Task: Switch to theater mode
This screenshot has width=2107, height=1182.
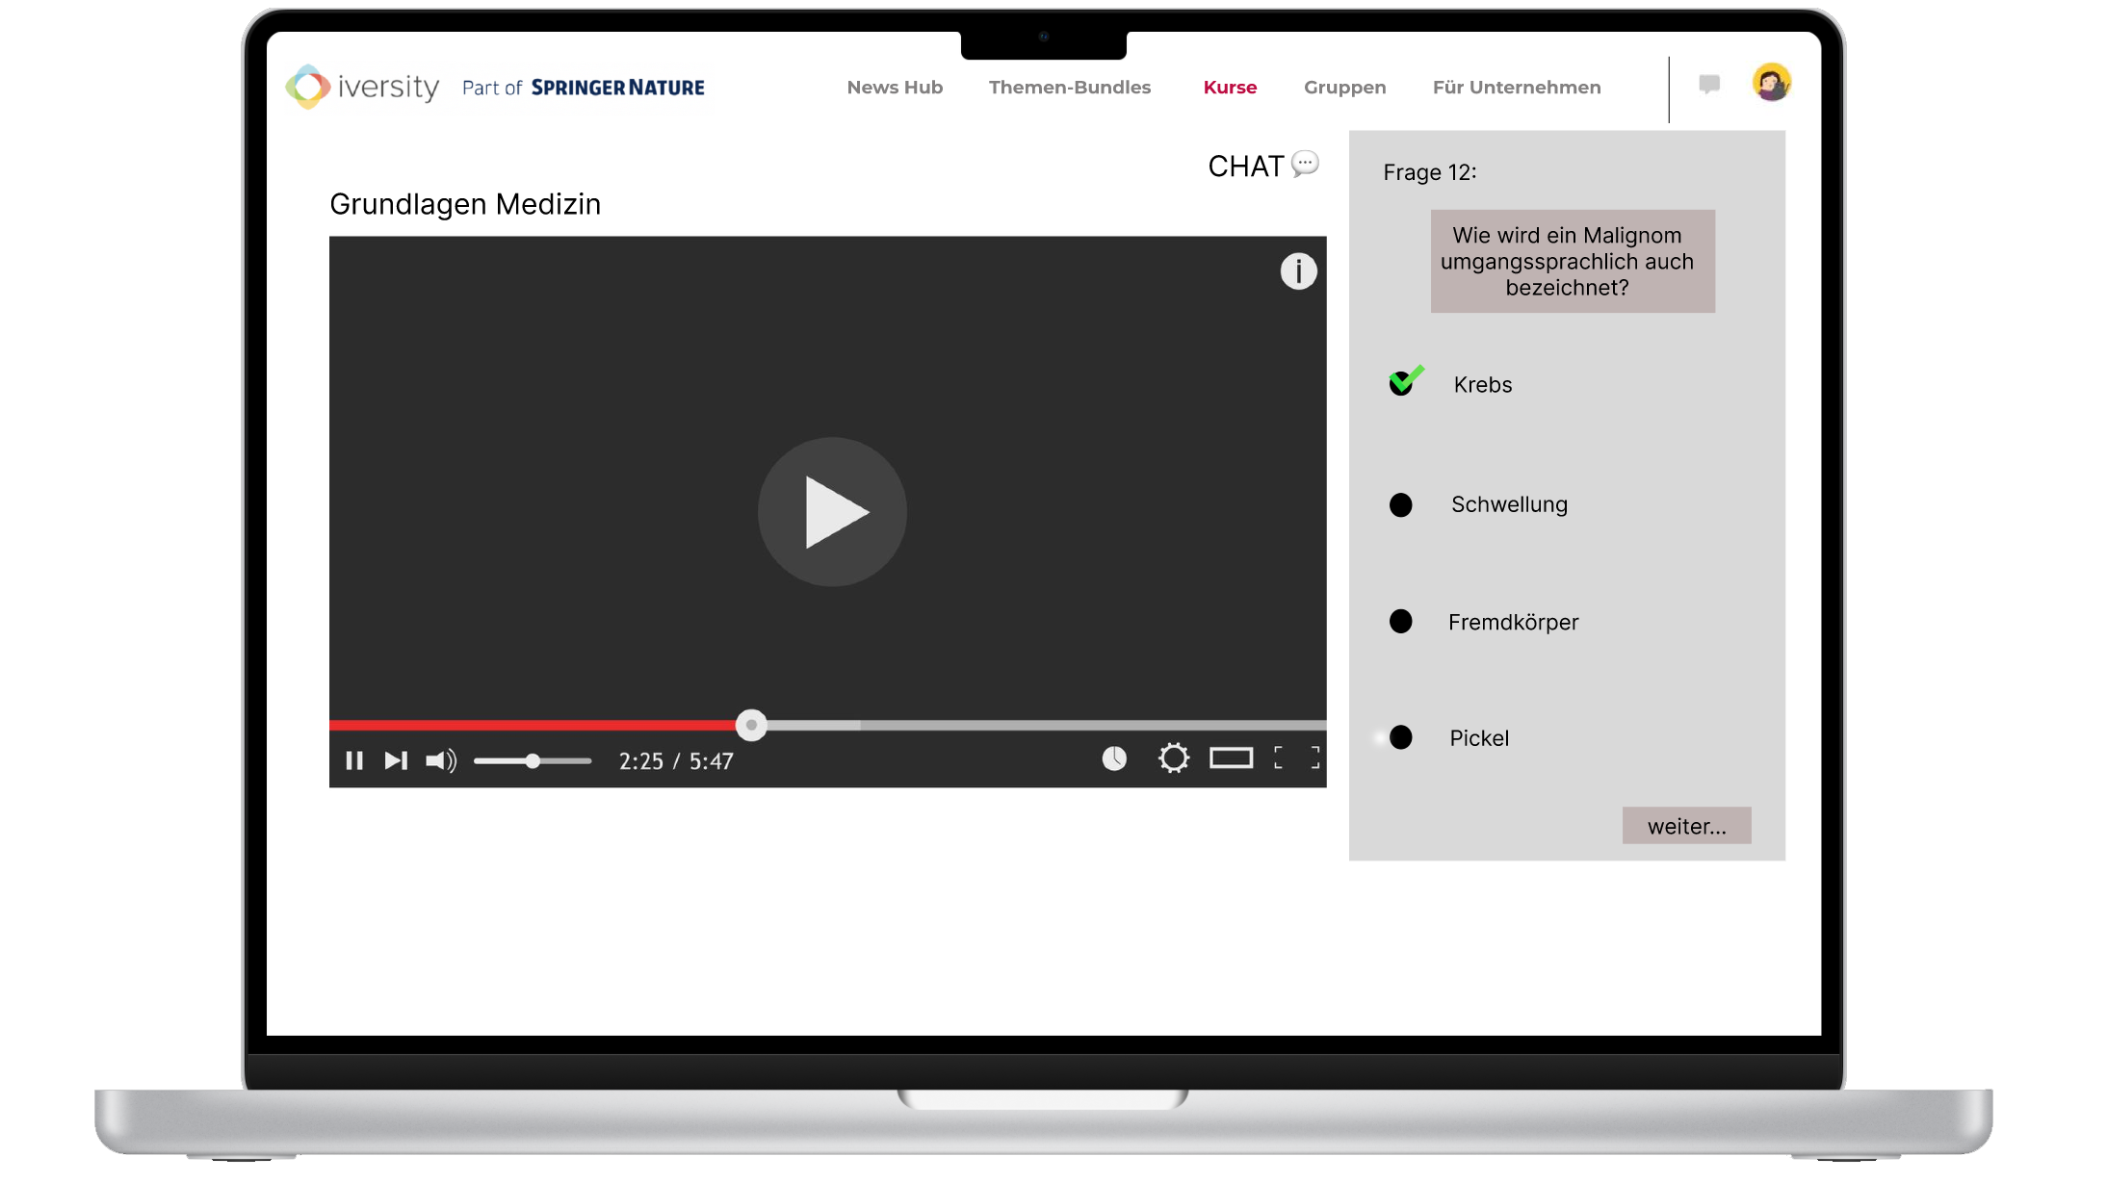Action: [x=1231, y=758]
